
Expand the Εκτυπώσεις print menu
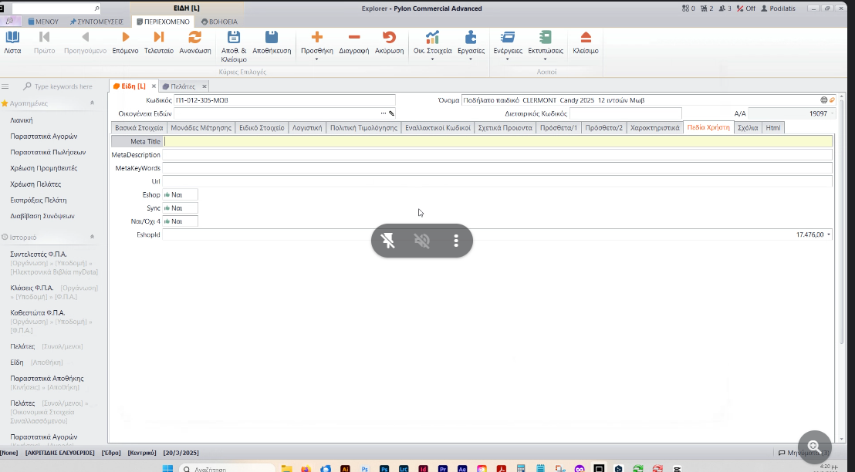(x=546, y=59)
